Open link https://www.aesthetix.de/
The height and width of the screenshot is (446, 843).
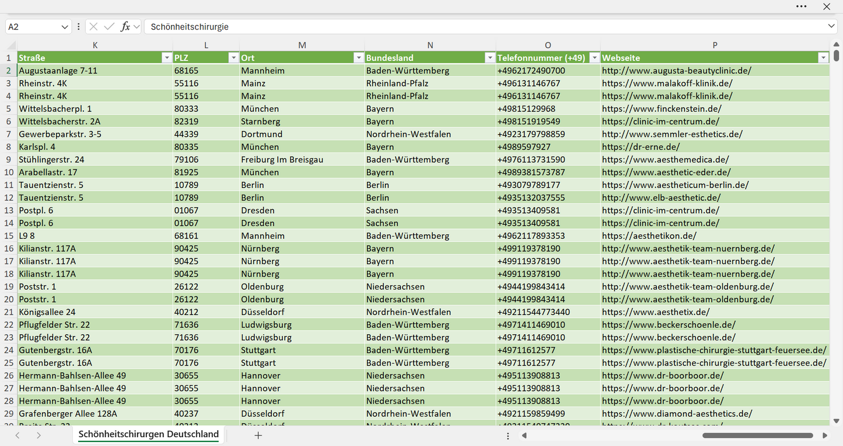click(x=656, y=312)
